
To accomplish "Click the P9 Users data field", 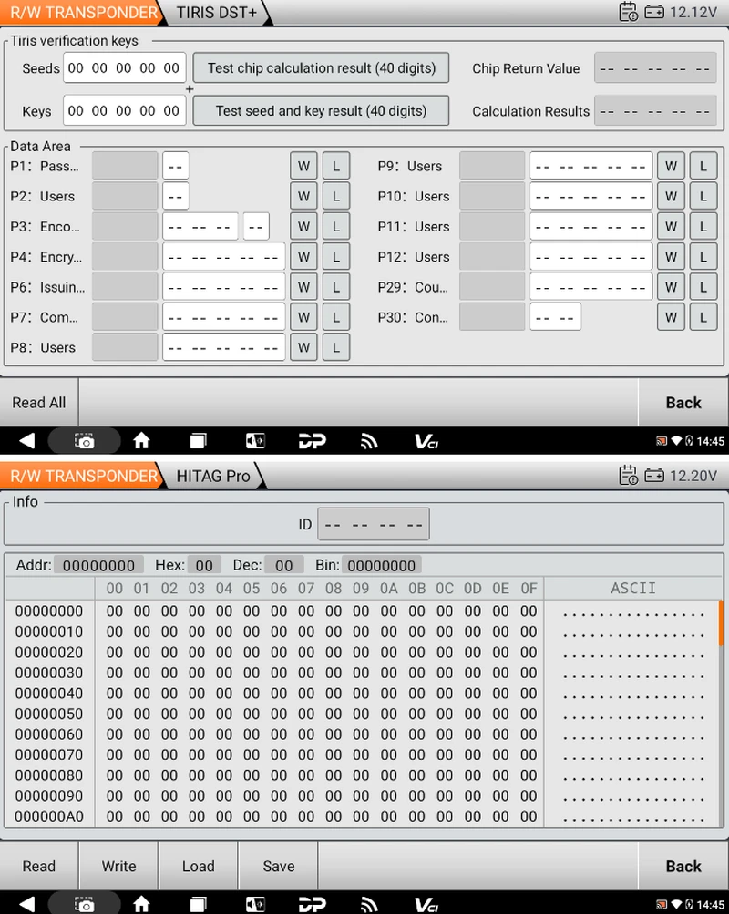I will click(x=590, y=167).
